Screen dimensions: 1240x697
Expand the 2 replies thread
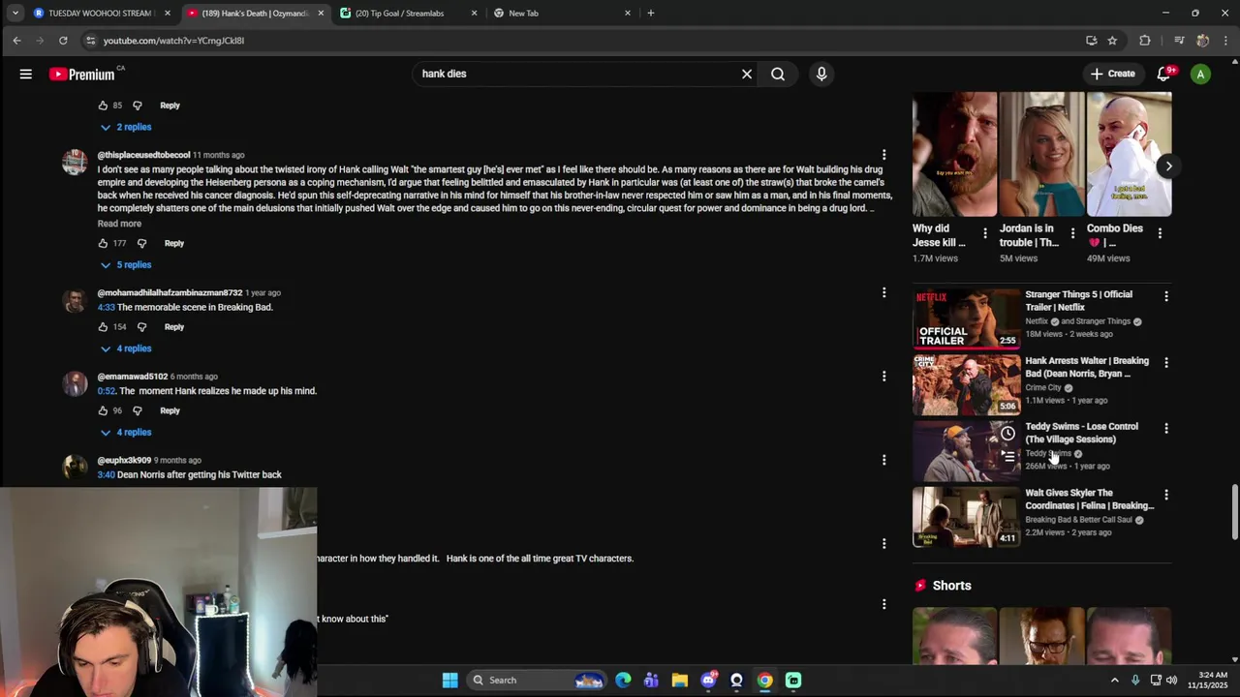click(x=126, y=127)
